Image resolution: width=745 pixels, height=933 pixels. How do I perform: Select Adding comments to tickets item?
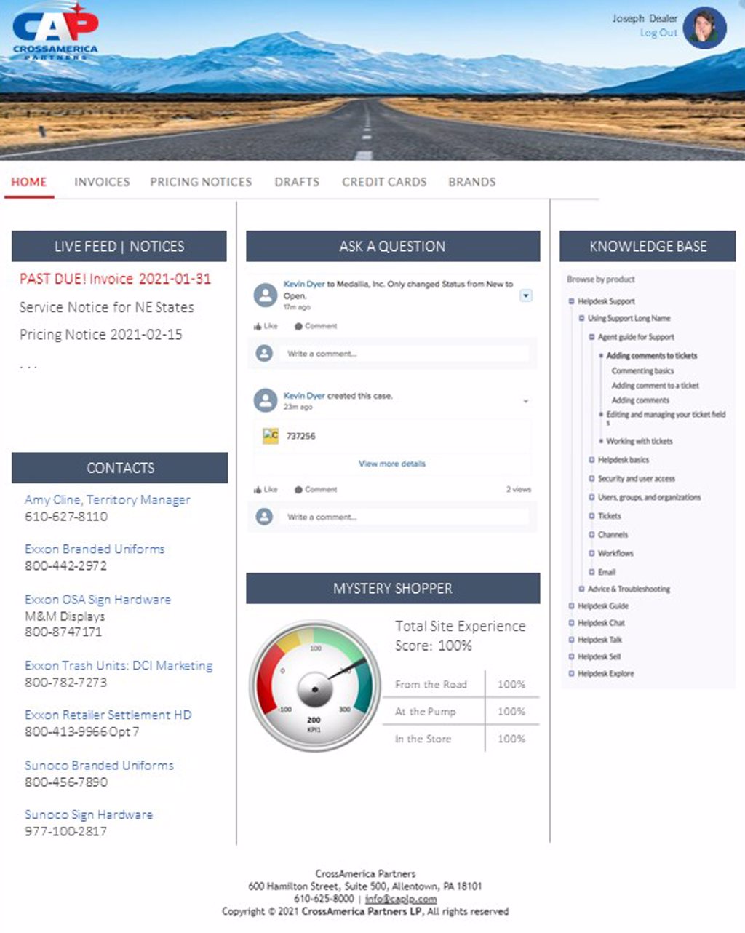(x=652, y=356)
